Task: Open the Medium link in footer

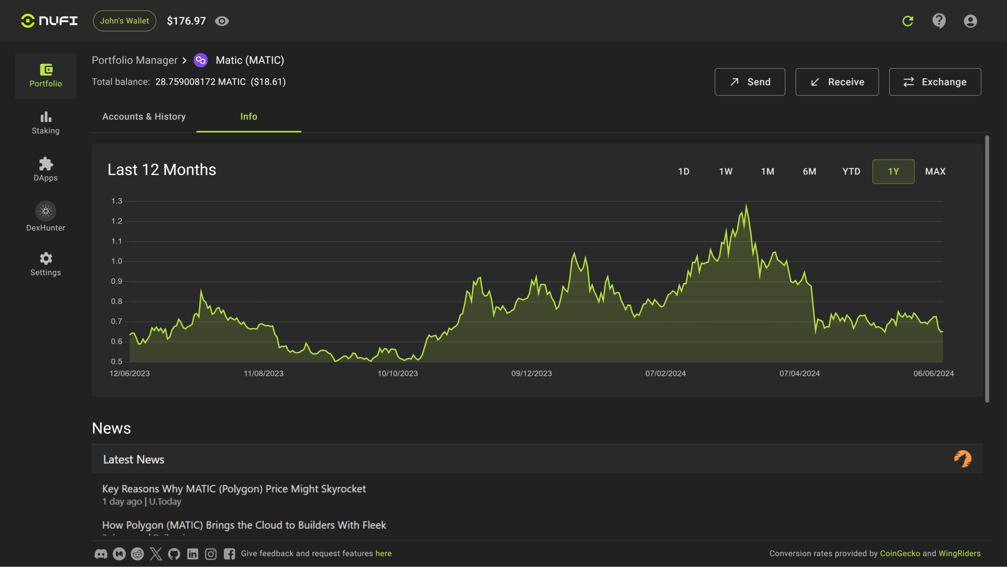Action: (x=119, y=554)
